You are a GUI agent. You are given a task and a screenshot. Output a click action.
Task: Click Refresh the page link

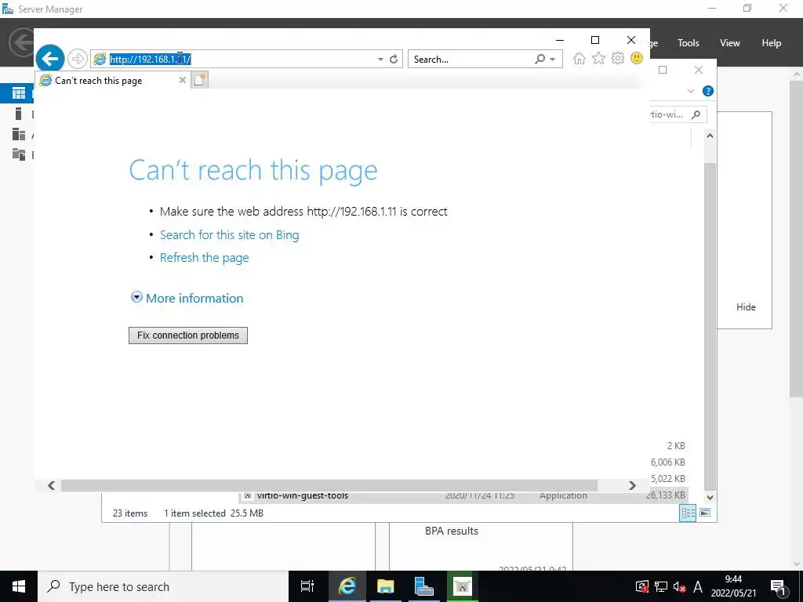pos(205,257)
